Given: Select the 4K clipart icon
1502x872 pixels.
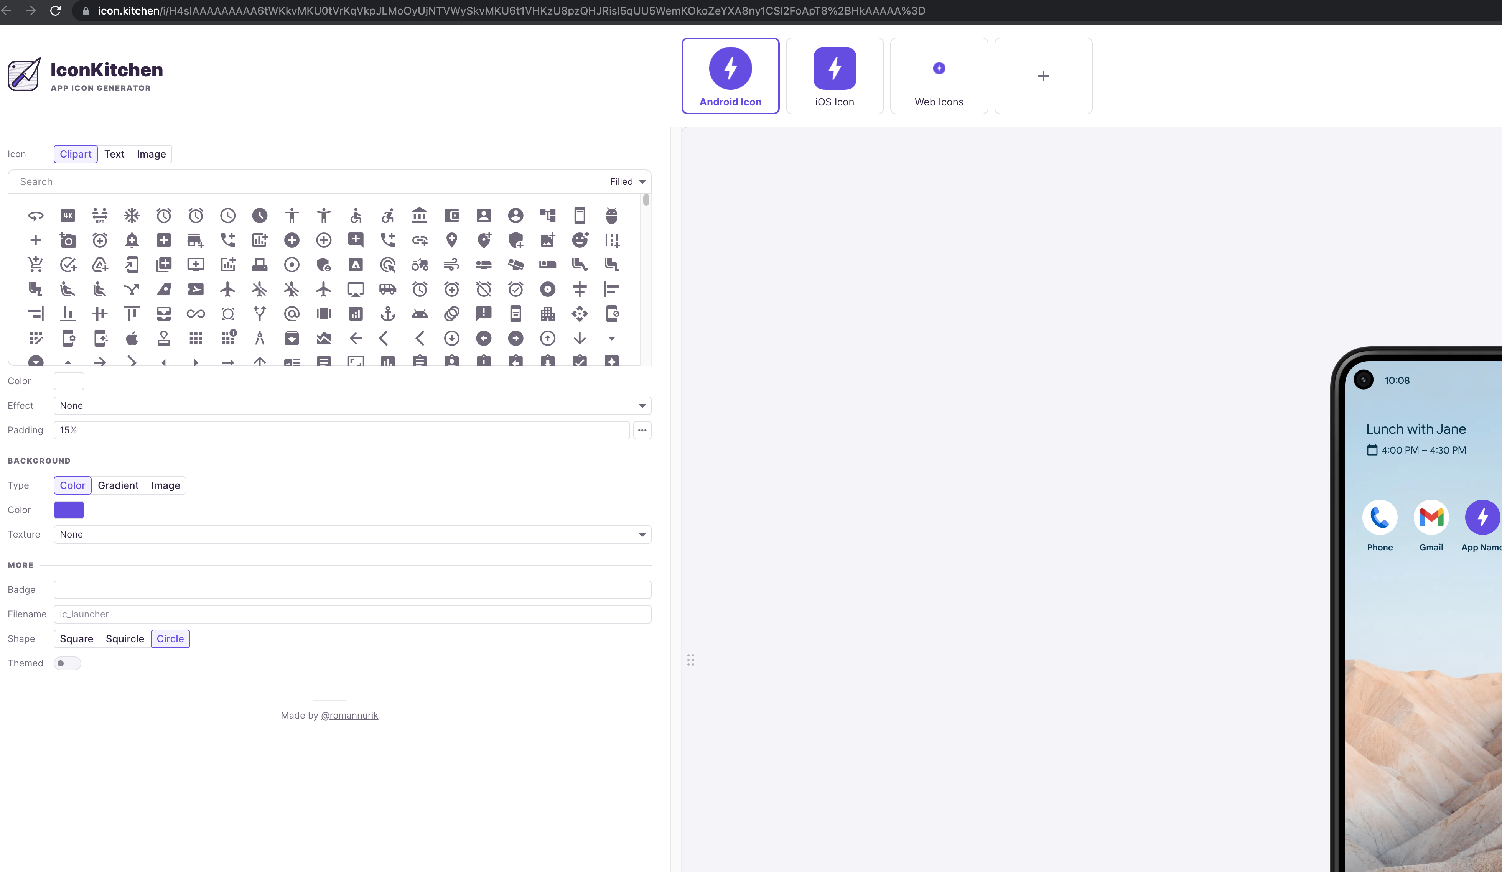Looking at the screenshot, I should [68, 215].
